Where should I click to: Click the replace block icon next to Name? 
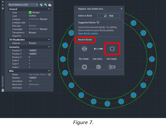point(49,74)
